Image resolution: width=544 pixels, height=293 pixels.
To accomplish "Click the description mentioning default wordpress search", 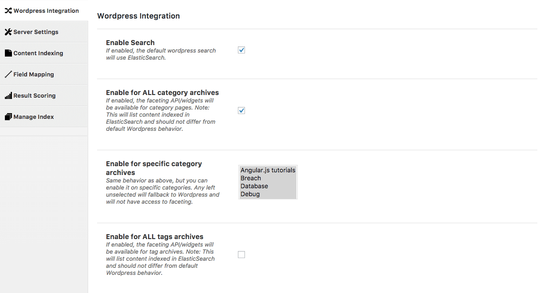I will point(161,54).
